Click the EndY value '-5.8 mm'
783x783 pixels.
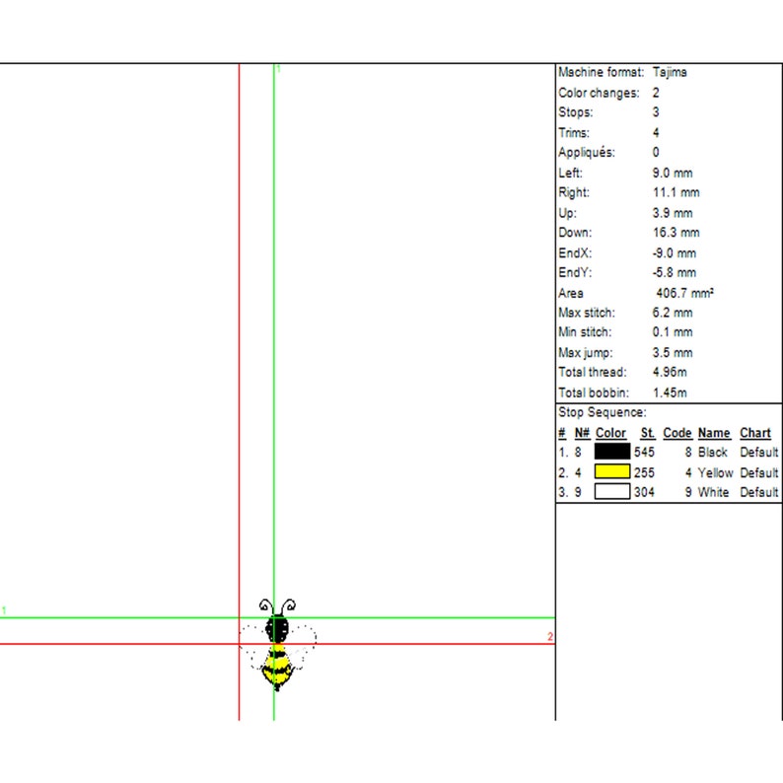click(674, 272)
